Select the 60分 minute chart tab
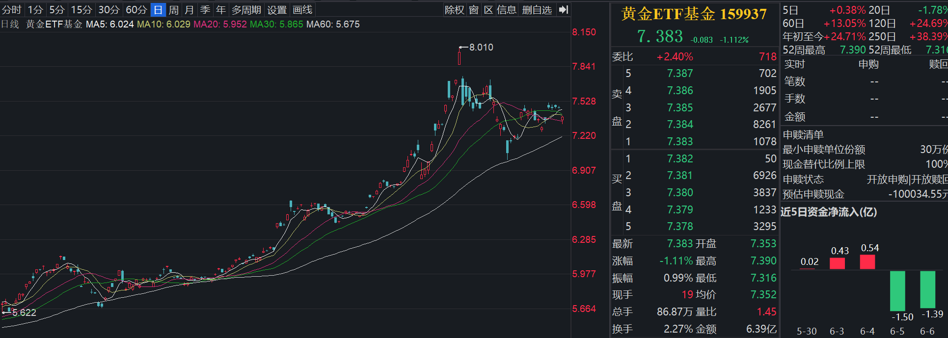Screen dimensions: 948x338 click(x=136, y=10)
